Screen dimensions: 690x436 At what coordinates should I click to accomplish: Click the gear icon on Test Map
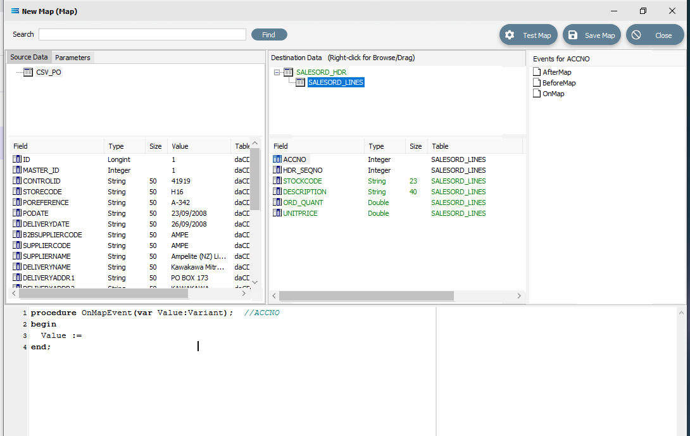[x=510, y=35]
